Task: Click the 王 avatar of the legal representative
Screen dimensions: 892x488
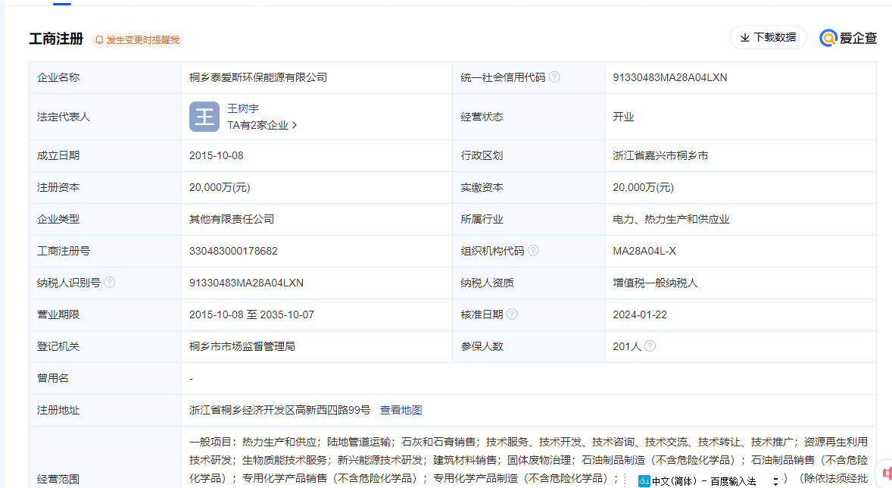Action: 204,117
